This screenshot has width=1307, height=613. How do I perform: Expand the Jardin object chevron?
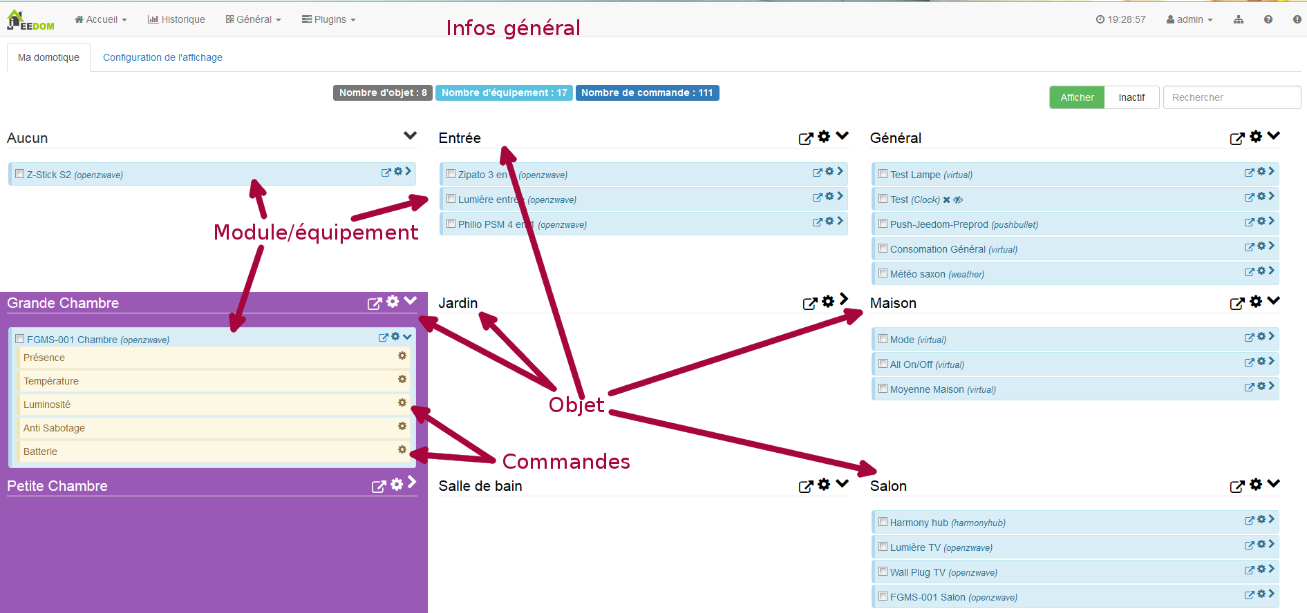(844, 299)
